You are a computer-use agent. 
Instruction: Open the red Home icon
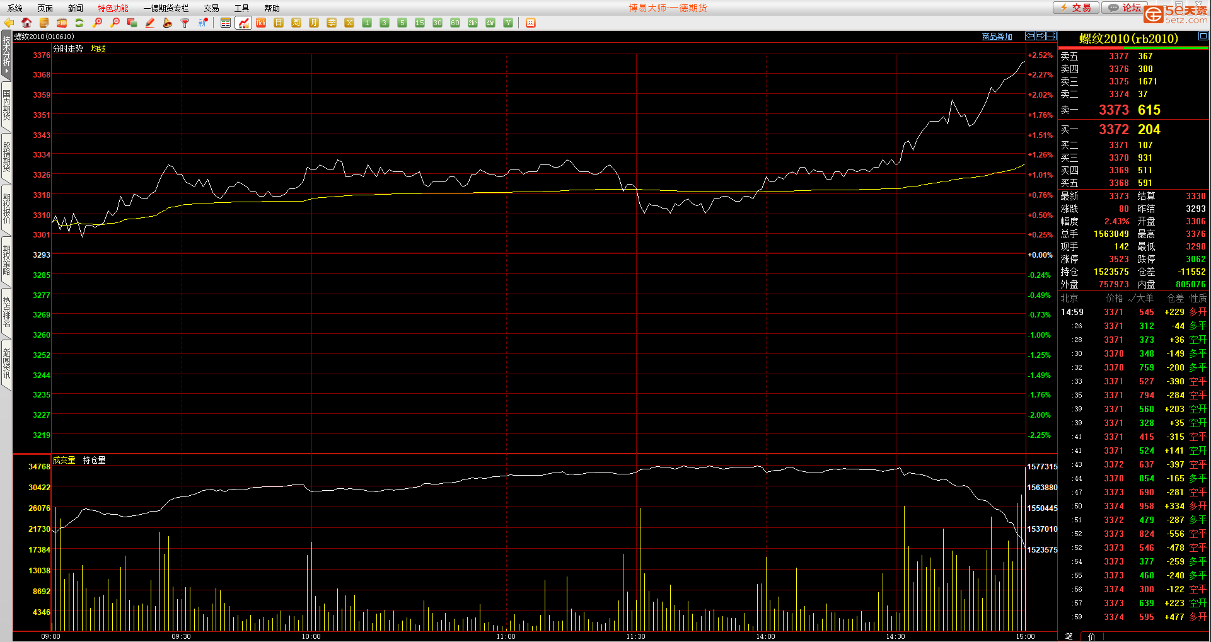[26, 23]
